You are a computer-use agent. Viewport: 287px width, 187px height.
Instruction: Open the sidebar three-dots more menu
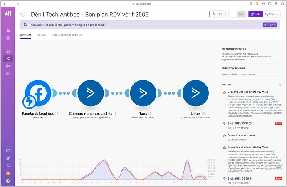[x=8, y=81]
